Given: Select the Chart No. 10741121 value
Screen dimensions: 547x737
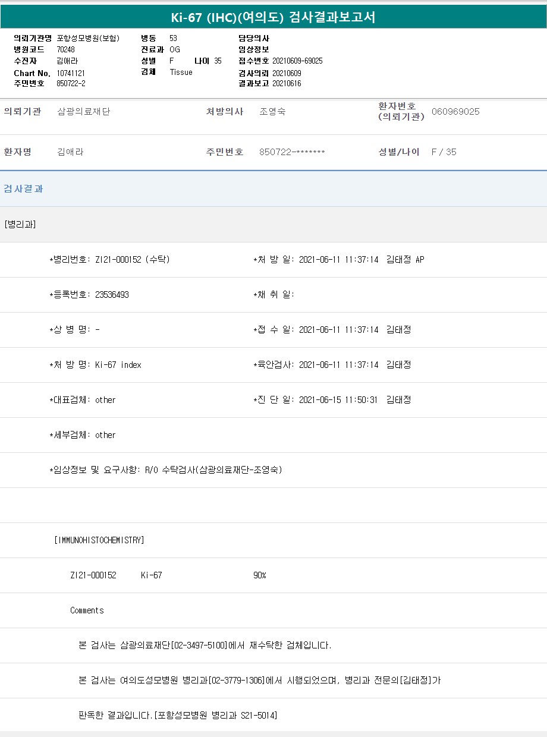Looking at the screenshot, I should click(71, 73).
